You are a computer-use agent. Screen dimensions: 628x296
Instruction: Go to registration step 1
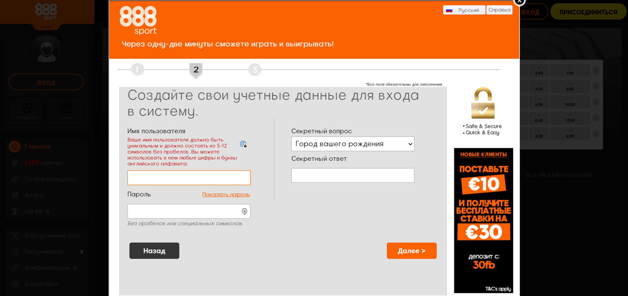(x=137, y=70)
